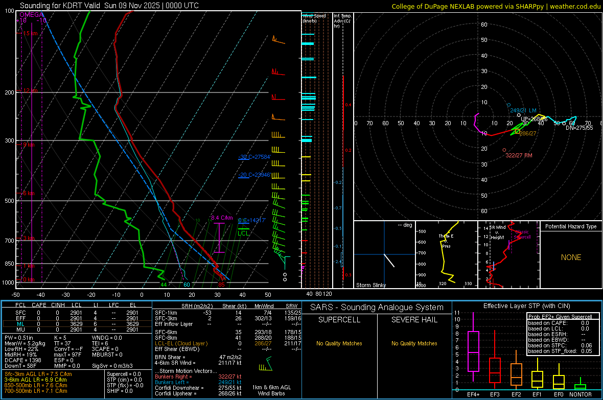Click the SRH (m2/s2) column header
This screenshot has height=400, width=603.
point(197,306)
